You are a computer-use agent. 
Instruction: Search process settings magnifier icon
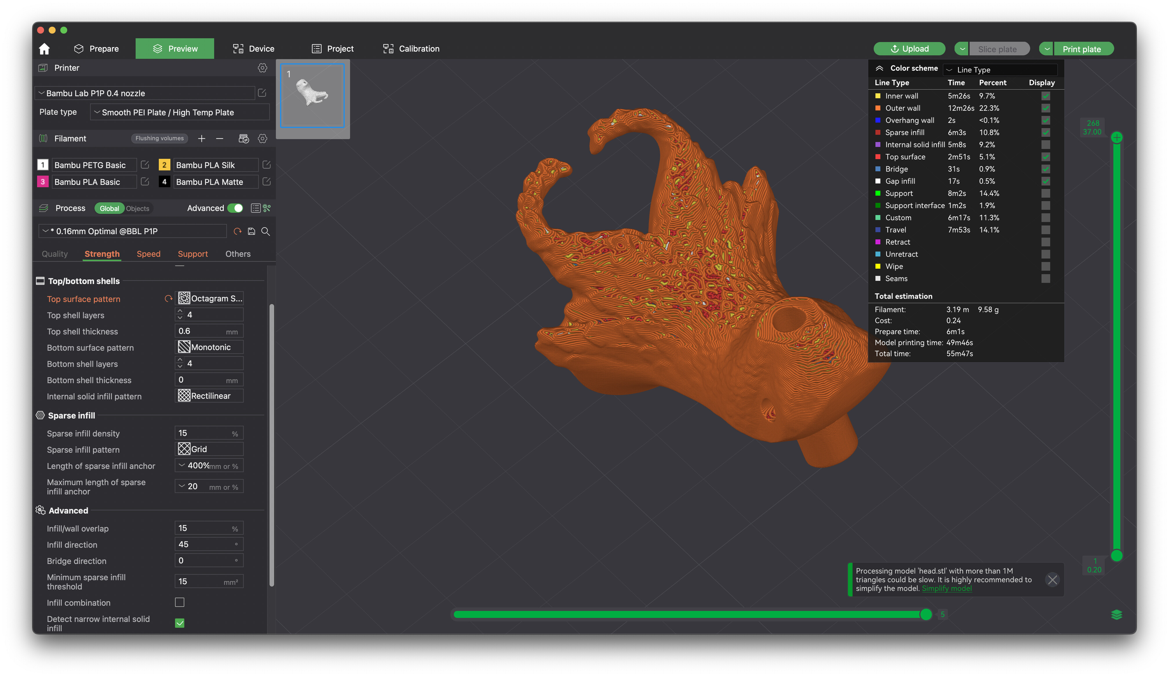[266, 231]
